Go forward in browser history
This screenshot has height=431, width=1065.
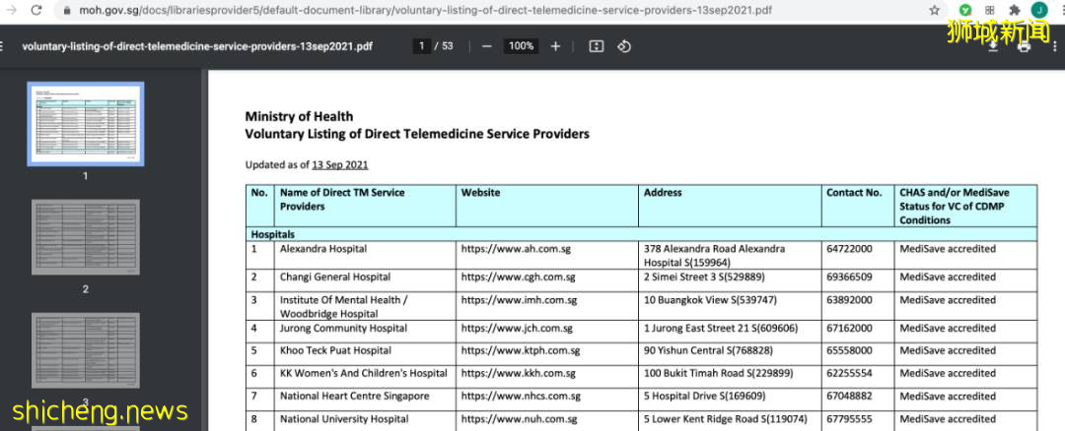[10, 10]
